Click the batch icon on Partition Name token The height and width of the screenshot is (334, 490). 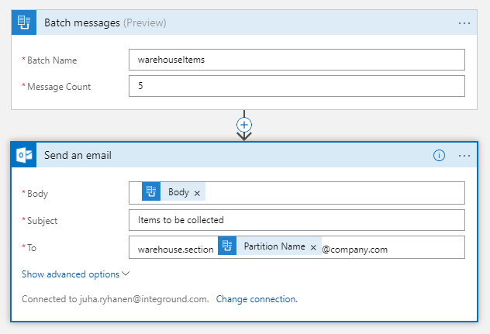click(x=227, y=246)
